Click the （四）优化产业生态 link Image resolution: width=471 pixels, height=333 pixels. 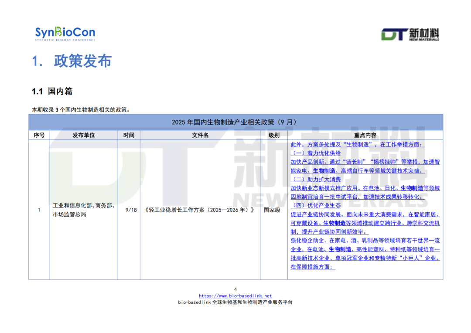[x=316, y=205]
